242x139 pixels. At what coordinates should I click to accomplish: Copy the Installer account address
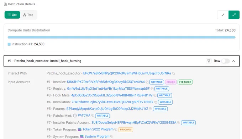tap(147, 82)
